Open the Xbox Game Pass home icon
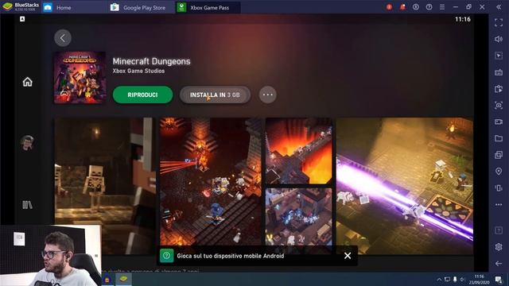Screen dimensions: 509x286 (27, 82)
